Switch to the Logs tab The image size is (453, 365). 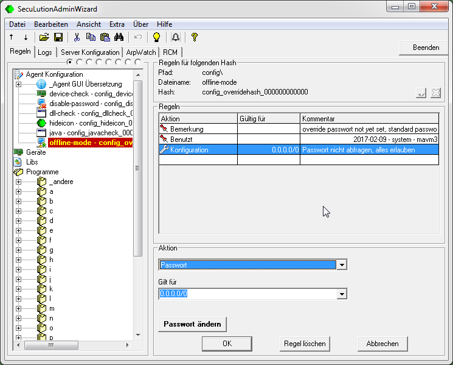[45, 52]
